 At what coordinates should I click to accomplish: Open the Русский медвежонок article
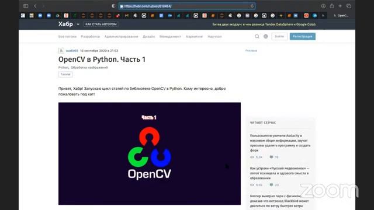[x=279, y=173]
